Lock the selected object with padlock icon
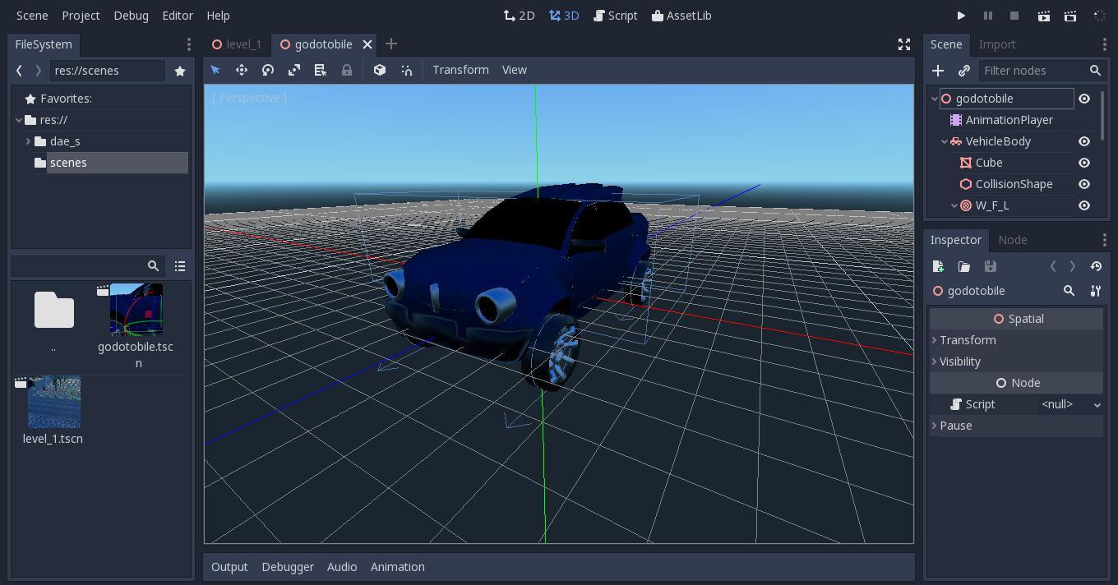 (347, 70)
